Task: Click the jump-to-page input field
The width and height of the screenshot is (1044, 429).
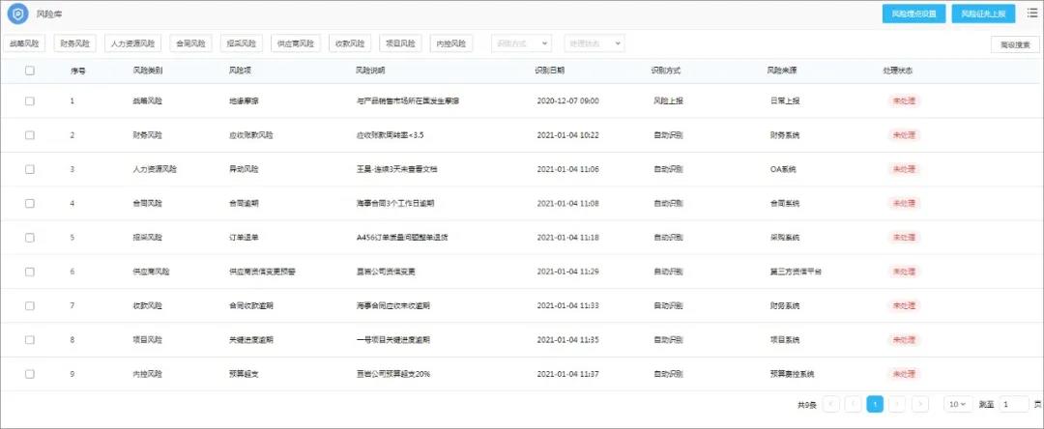Action: tap(1013, 404)
